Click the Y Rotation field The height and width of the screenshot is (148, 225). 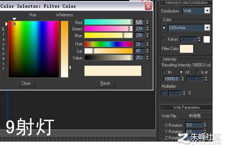pos(194,131)
